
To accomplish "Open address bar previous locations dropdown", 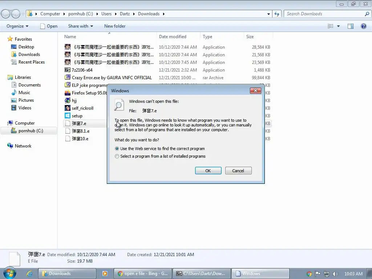I will (x=268, y=14).
